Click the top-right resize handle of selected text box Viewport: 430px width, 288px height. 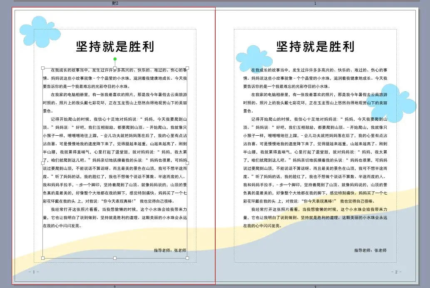187,68
